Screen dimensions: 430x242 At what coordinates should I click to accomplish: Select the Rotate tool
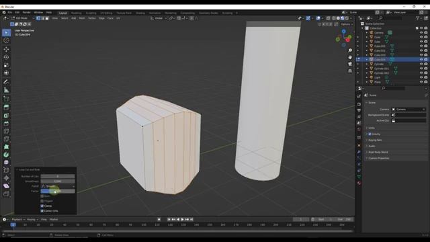coord(6,57)
